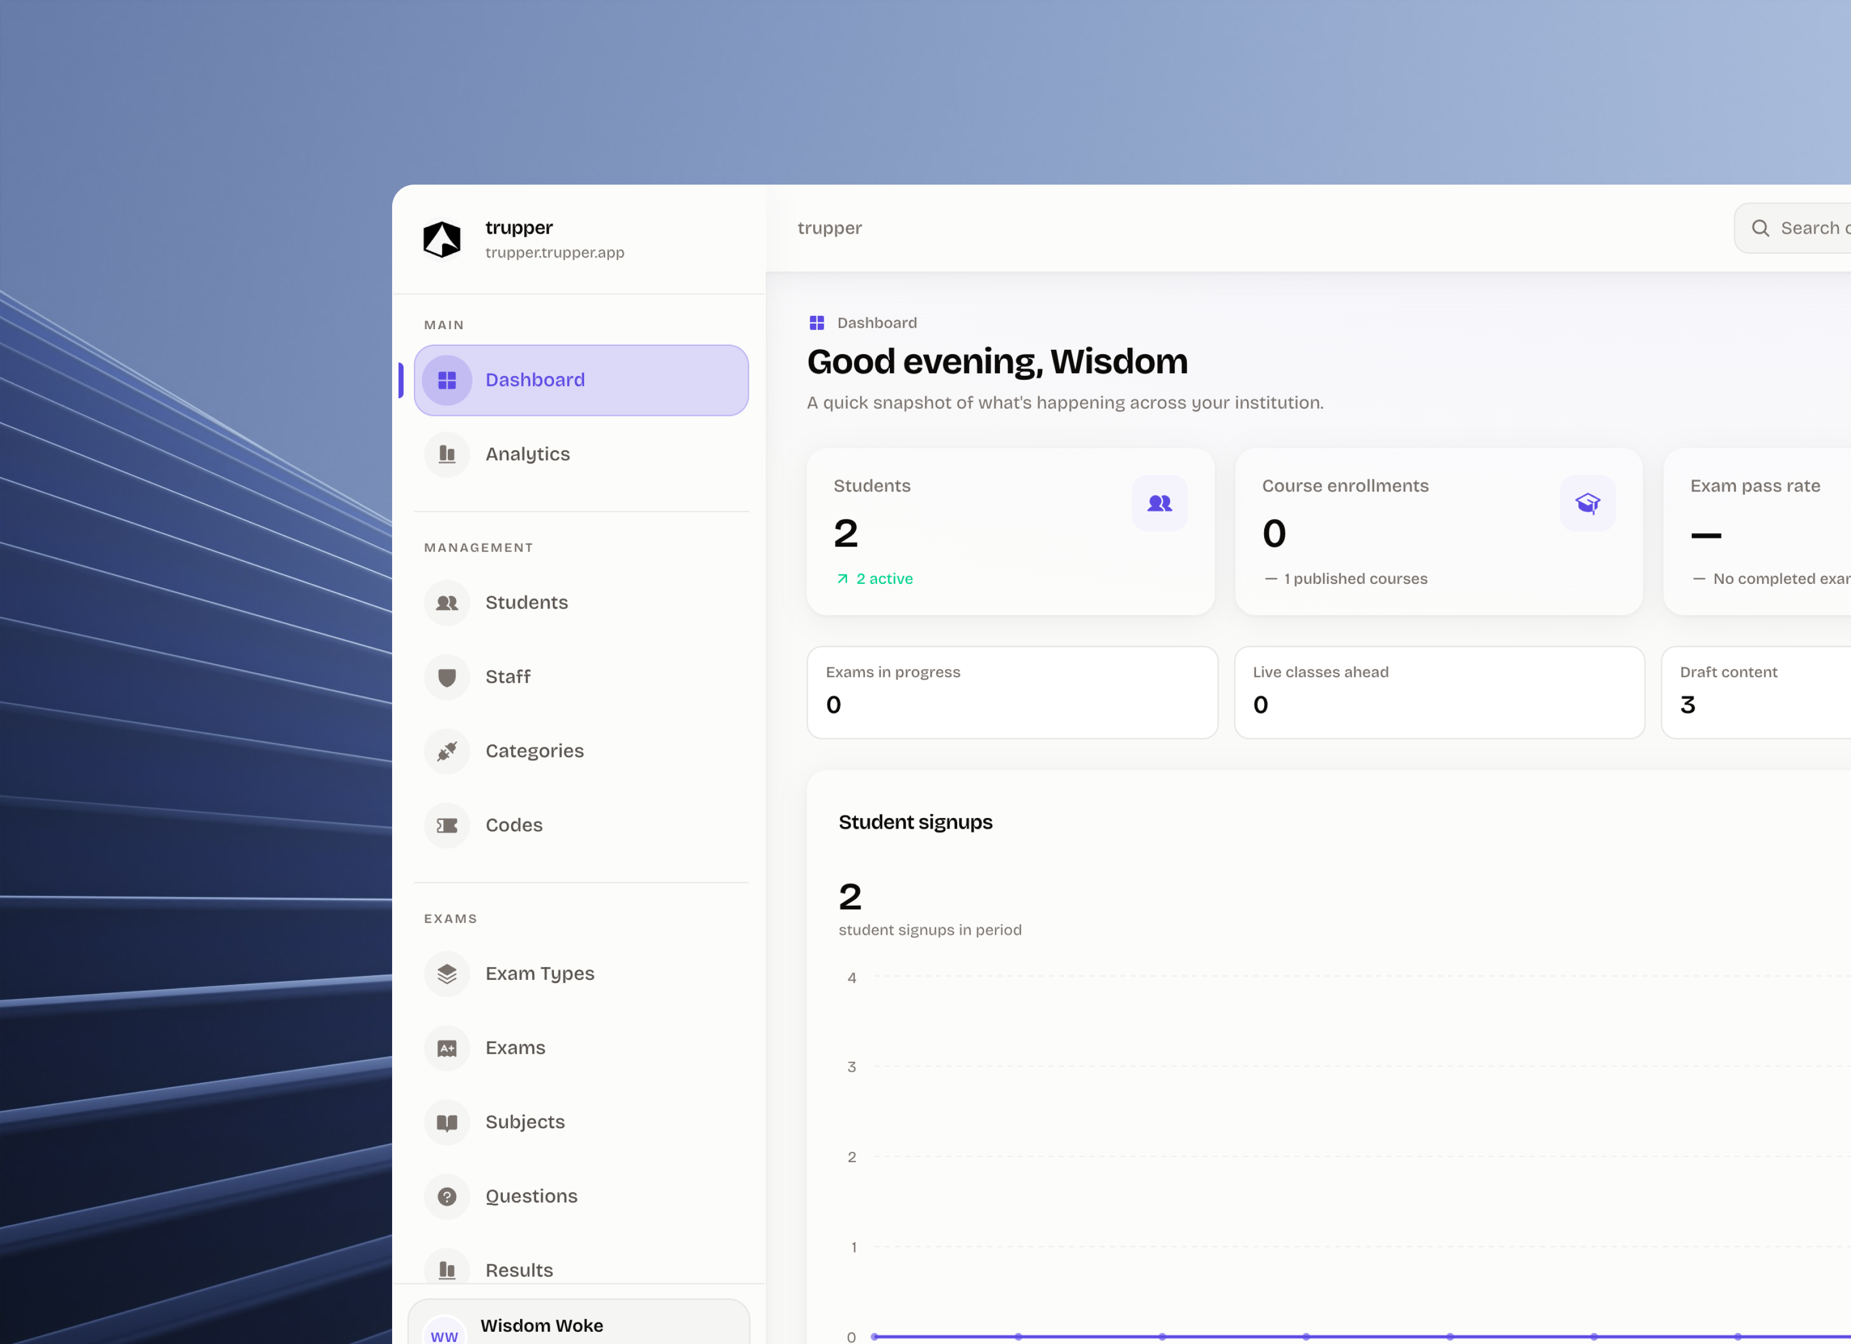Viewport: 1851px width, 1344px height.
Task: Click the Analytics bar chart icon
Action: click(447, 454)
